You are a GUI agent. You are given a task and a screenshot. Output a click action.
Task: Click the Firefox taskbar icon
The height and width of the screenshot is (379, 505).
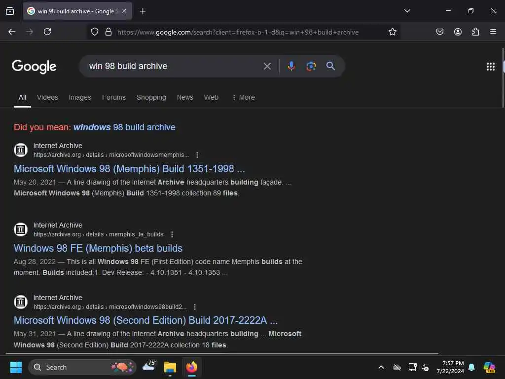192,367
